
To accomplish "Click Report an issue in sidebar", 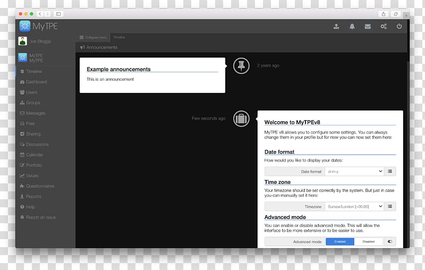I will point(38,217).
